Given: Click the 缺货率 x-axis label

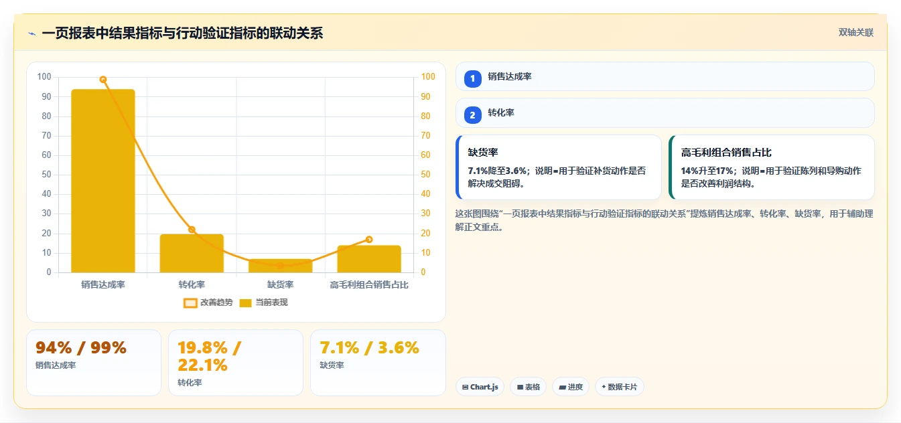Looking at the screenshot, I should [280, 284].
